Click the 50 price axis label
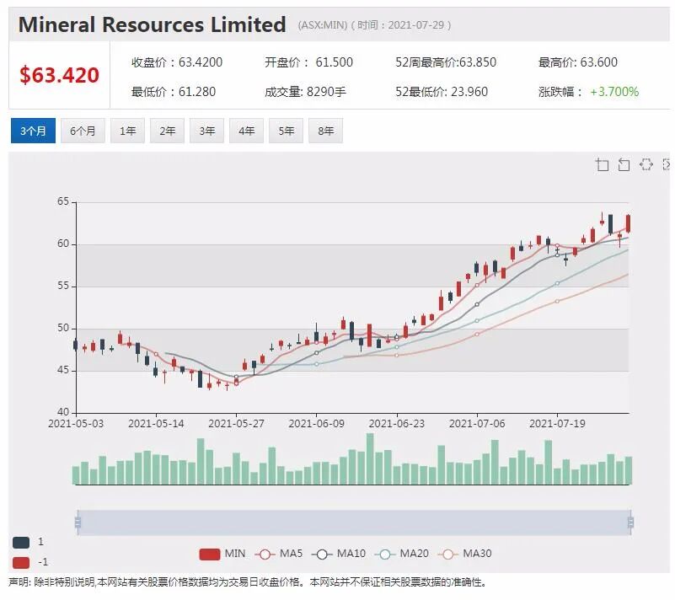Image resolution: width=675 pixels, height=600 pixels. coord(63,328)
